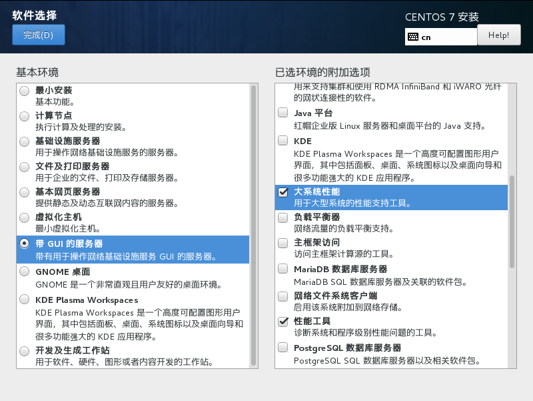Click text 用于软件、硬件、图形或者内容开发的工作站。
This screenshot has height=401, width=533.
click(125, 362)
